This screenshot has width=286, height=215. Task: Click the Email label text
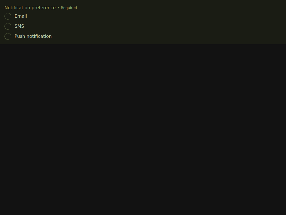click(x=21, y=16)
